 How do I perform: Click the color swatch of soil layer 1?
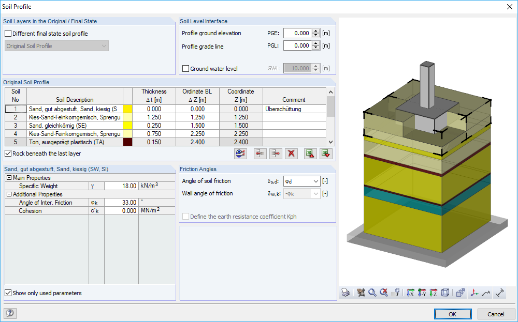pyautogui.click(x=127, y=109)
